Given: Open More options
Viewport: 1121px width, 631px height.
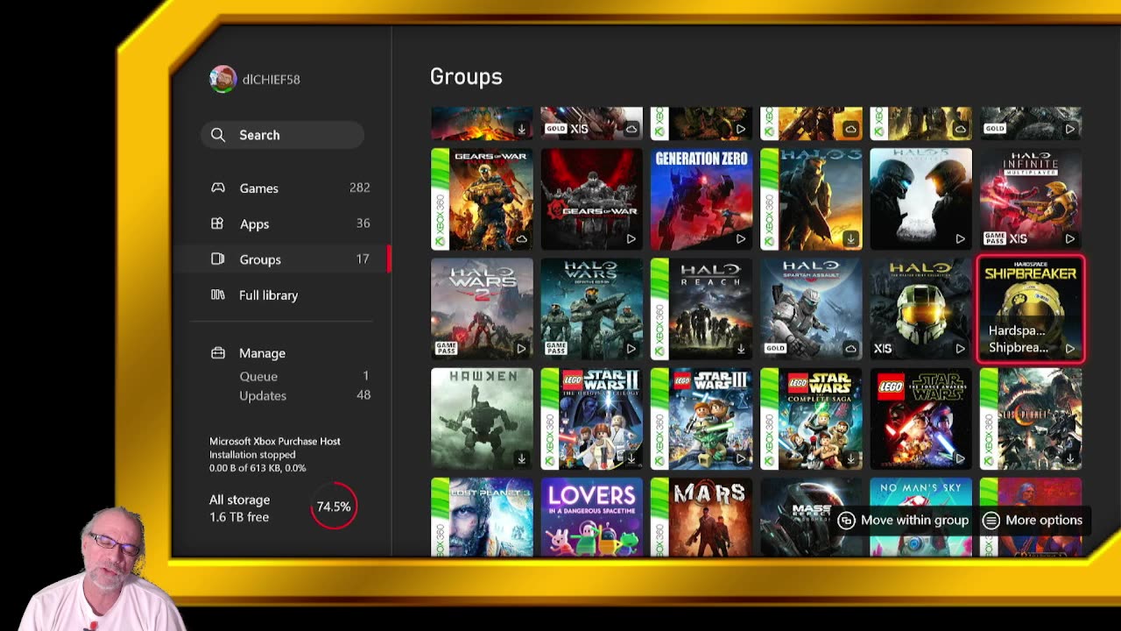Looking at the screenshot, I should click(x=1033, y=520).
